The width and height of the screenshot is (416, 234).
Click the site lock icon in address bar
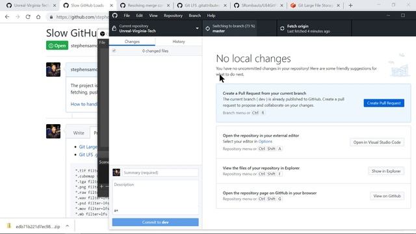tap(51, 17)
